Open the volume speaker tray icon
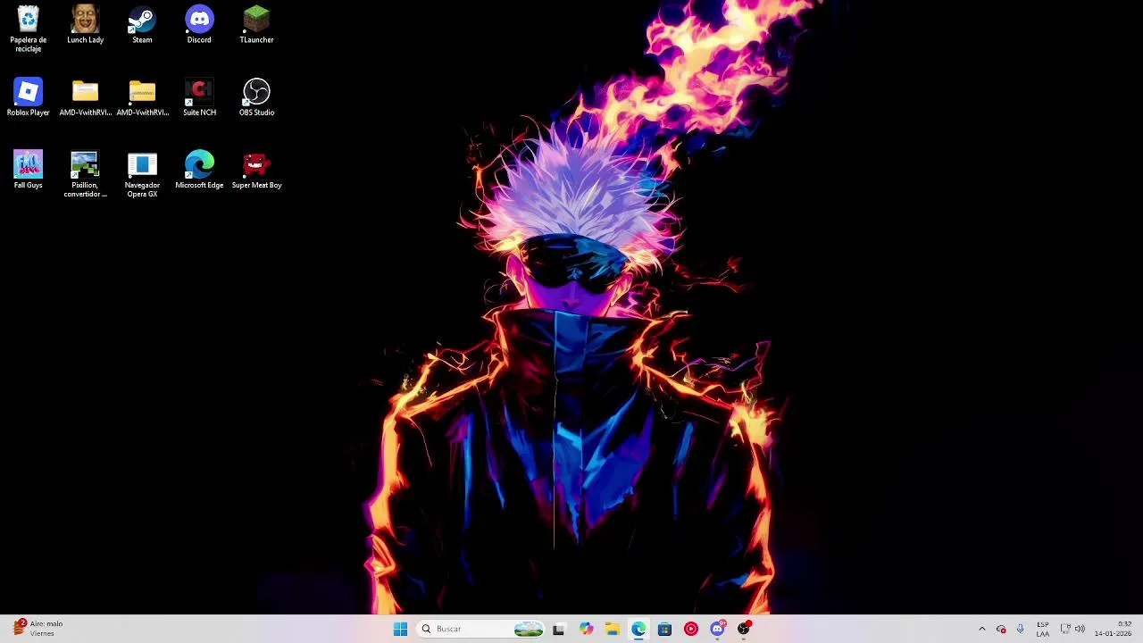The height and width of the screenshot is (643, 1143). click(x=1080, y=629)
